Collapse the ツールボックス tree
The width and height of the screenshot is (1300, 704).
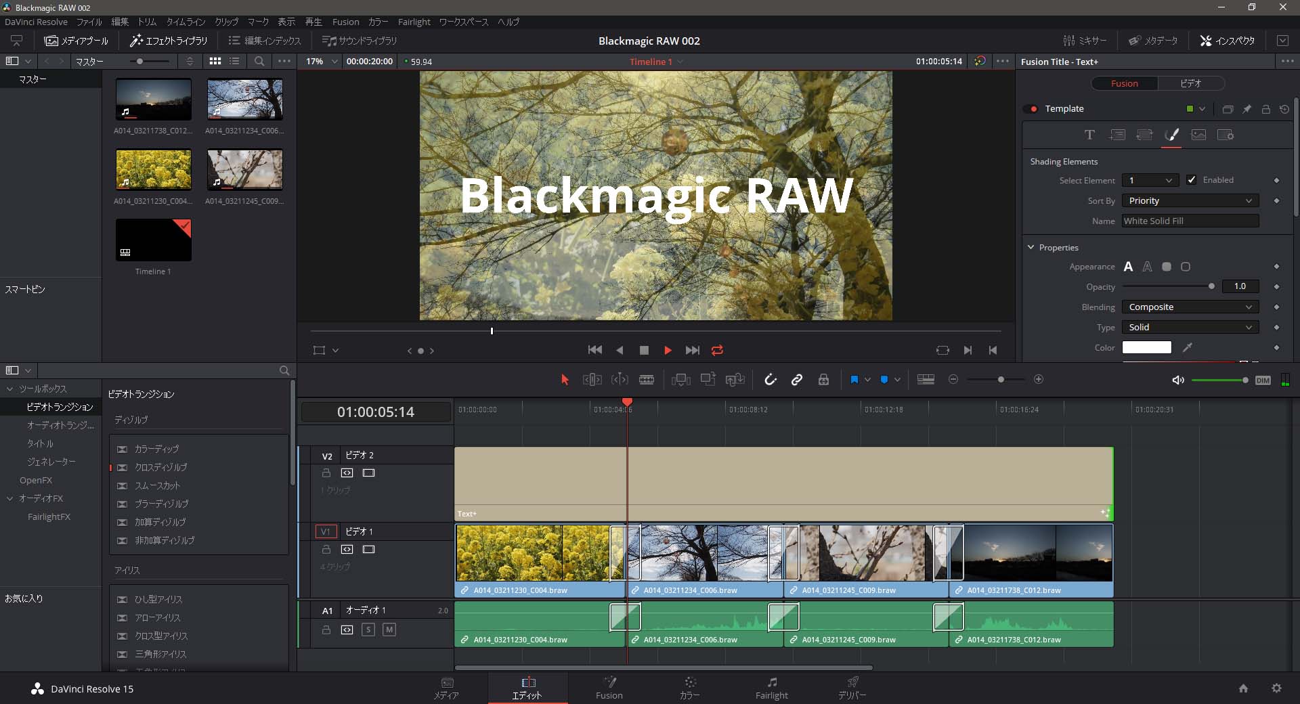[x=10, y=389]
